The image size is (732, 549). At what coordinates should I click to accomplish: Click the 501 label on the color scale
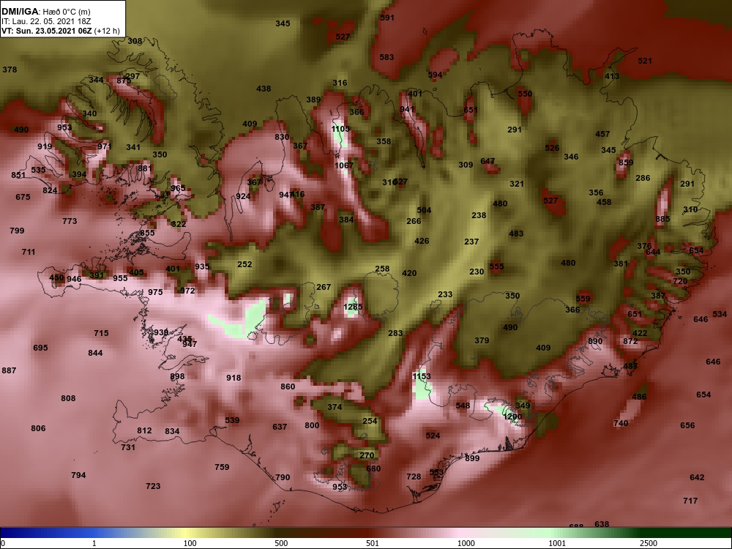[x=373, y=543]
